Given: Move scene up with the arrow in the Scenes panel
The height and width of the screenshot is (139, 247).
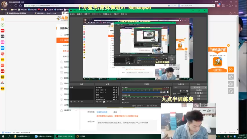Looking at the screenshot, I should coord(79,102).
